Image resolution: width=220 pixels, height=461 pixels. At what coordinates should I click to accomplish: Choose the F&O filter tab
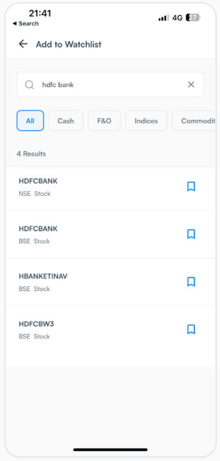pos(104,121)
